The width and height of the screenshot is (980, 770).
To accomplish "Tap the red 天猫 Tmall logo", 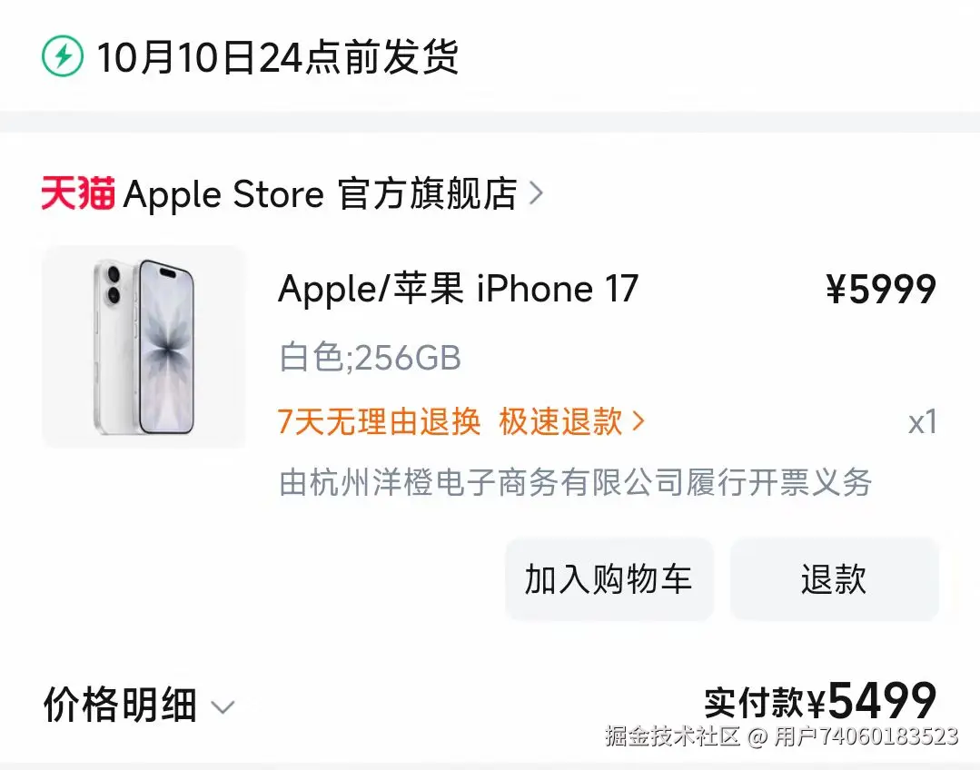I will (78, 193).
